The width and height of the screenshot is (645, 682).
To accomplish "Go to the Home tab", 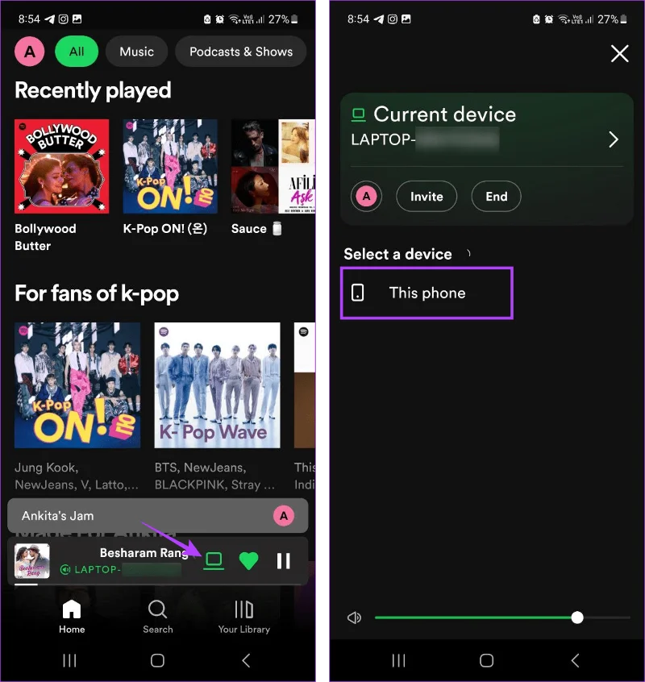I will coord(72,617).
